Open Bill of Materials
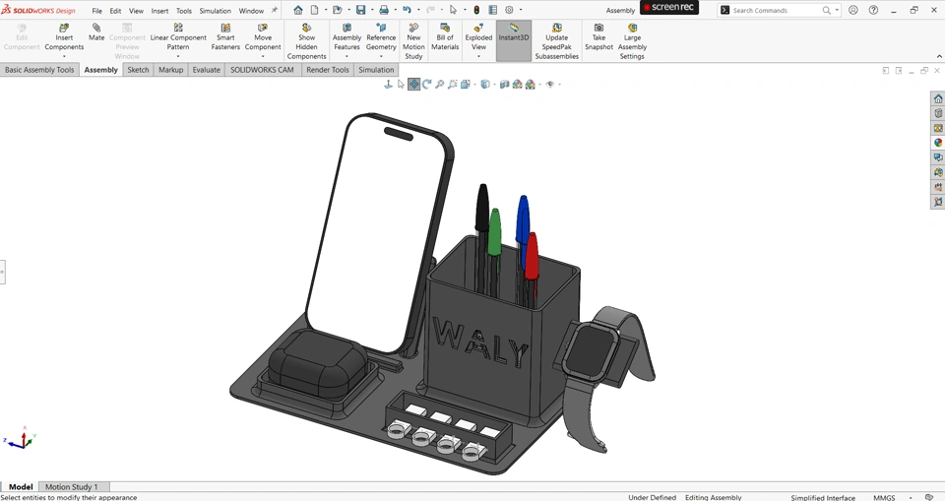Screen dimensions: 945x501 tap(445, 36)
